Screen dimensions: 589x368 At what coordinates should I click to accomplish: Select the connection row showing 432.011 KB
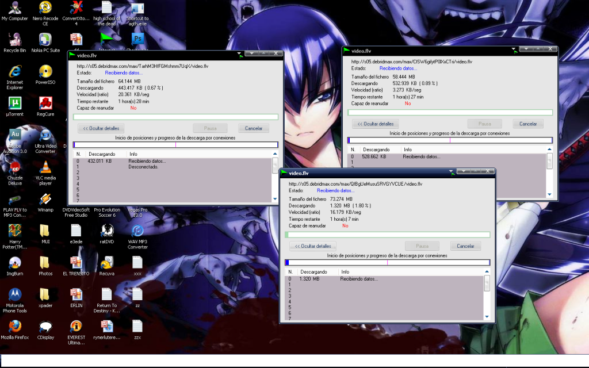click(x=173, y=161)
